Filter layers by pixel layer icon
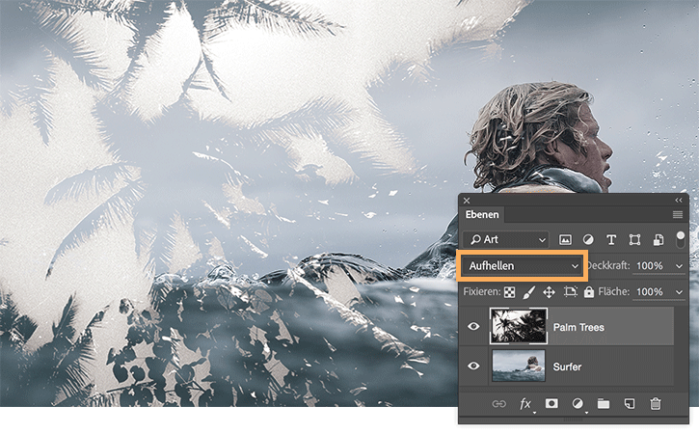699x434 pixels. click(565, 240)
